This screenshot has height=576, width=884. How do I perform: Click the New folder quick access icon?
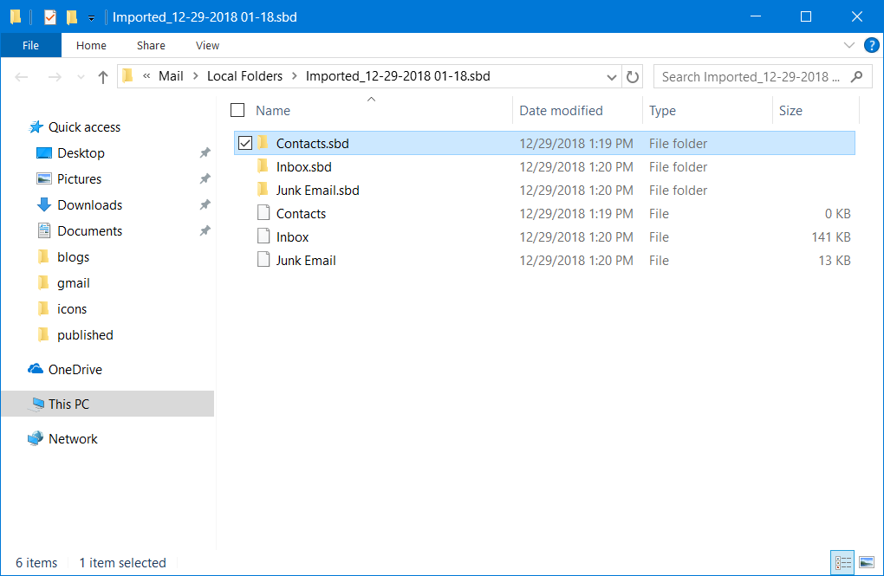72,17
